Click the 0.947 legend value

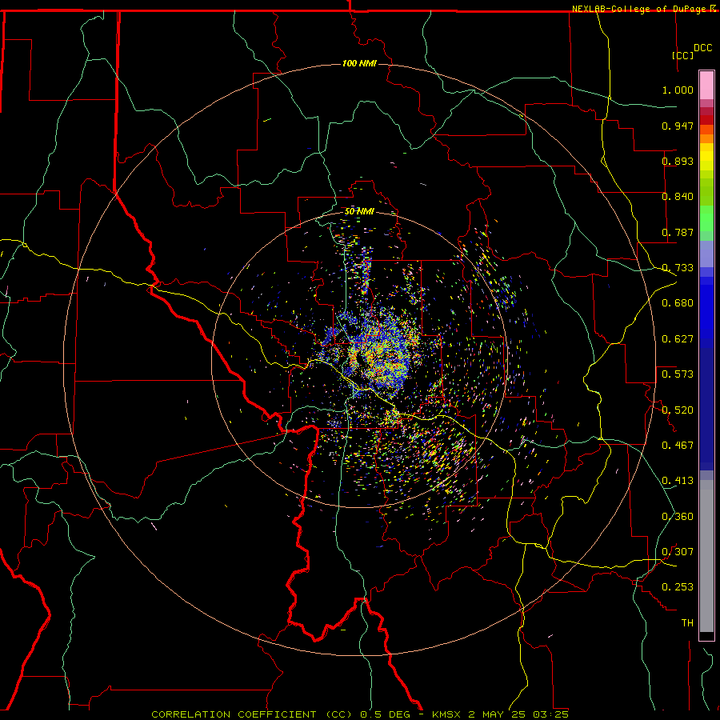point(678,126)
